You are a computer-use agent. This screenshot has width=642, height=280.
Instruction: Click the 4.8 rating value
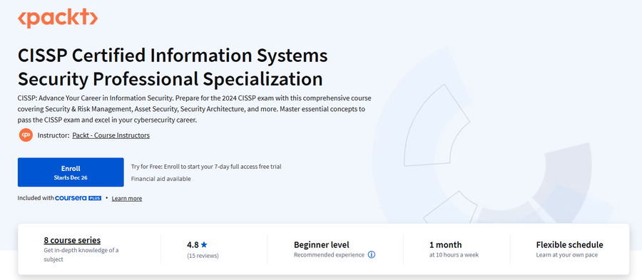[x=193, y=245]
